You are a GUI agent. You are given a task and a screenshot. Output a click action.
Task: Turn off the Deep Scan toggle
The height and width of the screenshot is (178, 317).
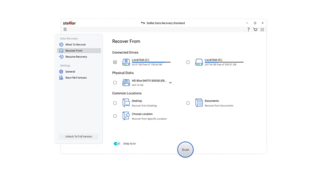tap(117, 143)
